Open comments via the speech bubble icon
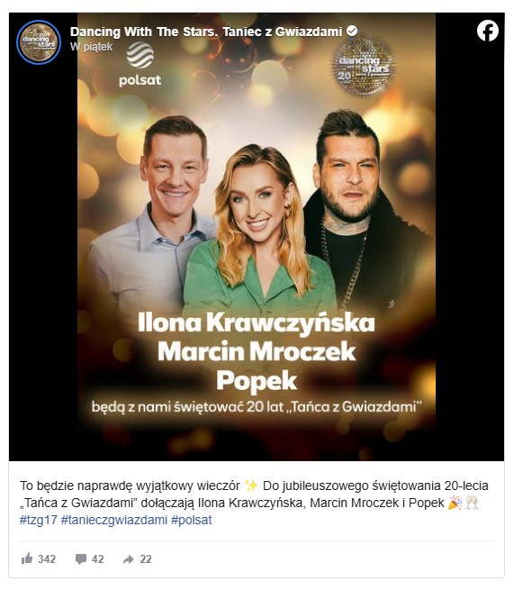 click(80, 558)
